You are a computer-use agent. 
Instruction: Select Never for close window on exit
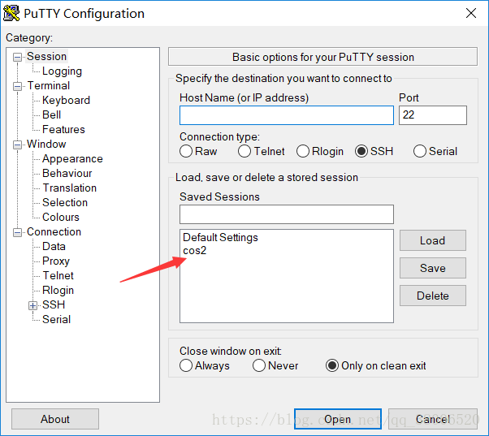click(259, 365)
